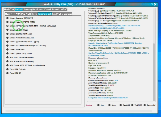Click 'Page size: 4096' log line

click(x=95, y=65)
